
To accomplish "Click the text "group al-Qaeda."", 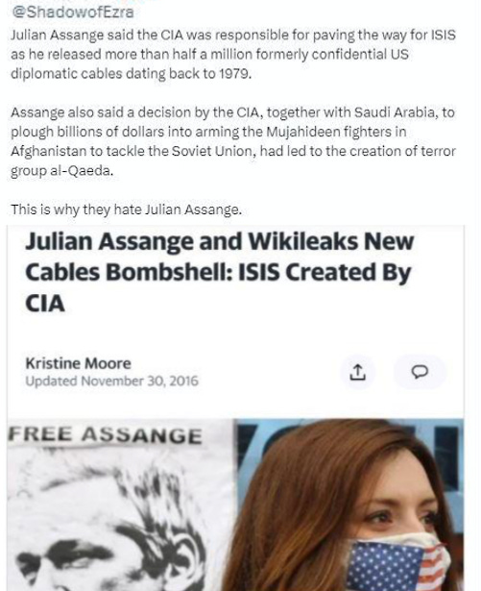I will tap(61, 171).
